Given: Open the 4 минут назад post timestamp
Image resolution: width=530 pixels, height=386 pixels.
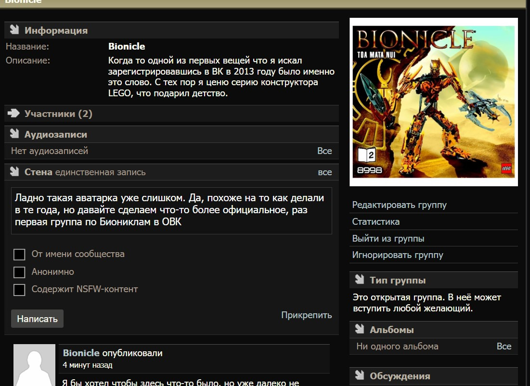Looking at the screenshot, I should (x=88, y=365).
